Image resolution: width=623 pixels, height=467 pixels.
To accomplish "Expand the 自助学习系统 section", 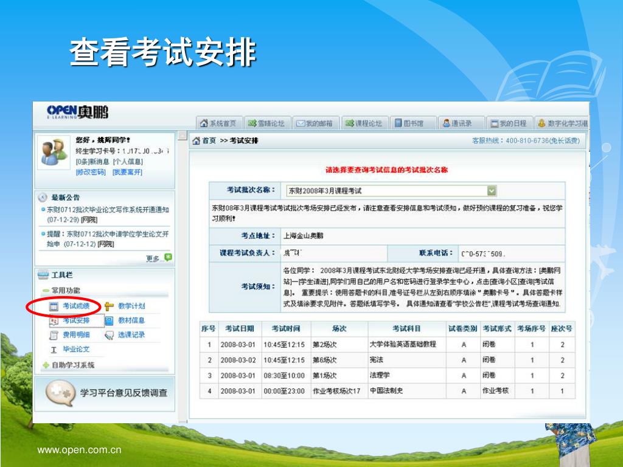I will click(46, 365).
